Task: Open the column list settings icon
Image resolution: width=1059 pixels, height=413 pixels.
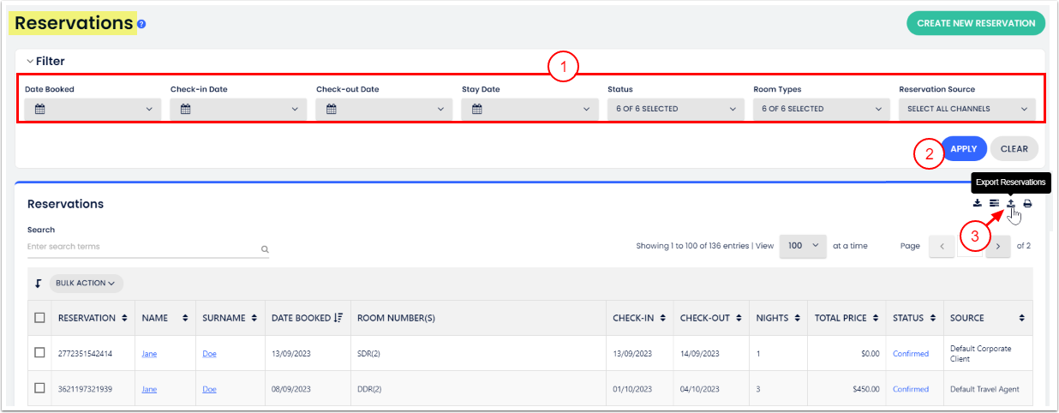Action: pos(994,203)
